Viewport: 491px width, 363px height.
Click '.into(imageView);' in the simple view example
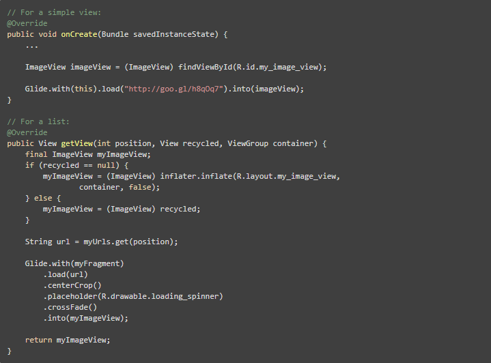(x=266, y=89)
